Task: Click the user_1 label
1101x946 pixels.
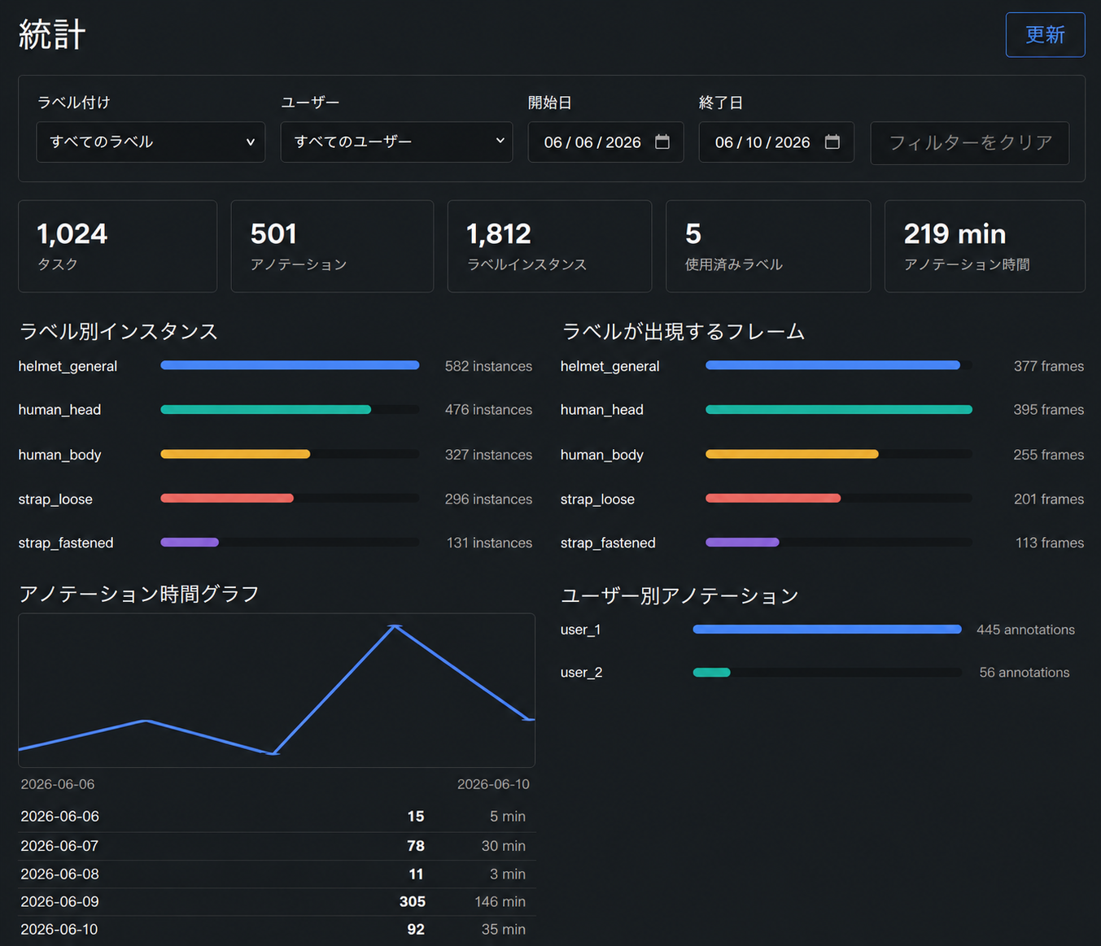Action: click(581, 630)
